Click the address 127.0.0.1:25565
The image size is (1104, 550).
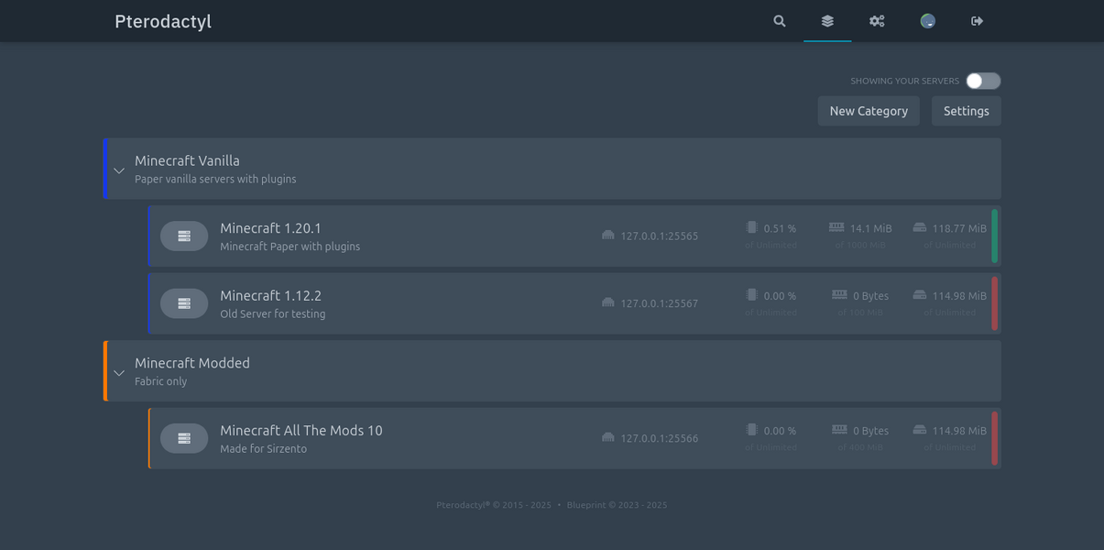[x=660, y=236]
